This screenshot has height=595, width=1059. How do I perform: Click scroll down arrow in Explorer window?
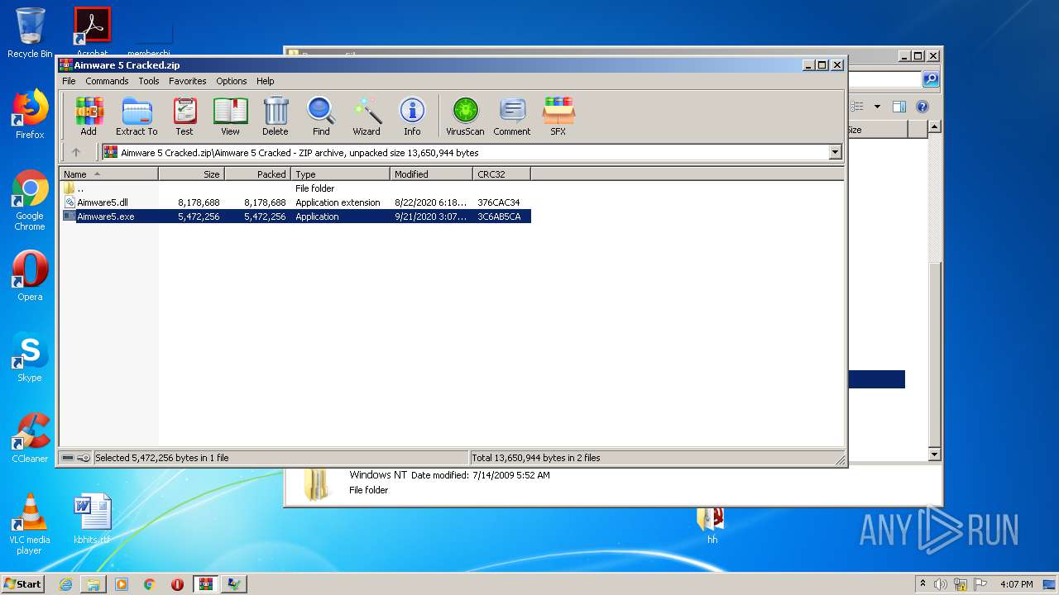pyautogui.click(x=935, y=455)
